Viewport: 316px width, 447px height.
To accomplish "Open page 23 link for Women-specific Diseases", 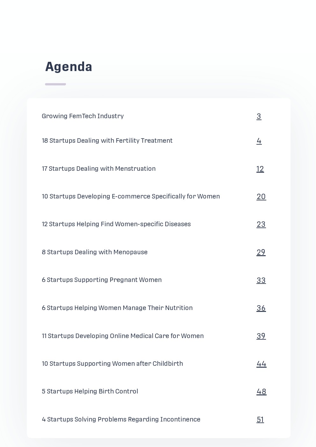I will 261,225.
